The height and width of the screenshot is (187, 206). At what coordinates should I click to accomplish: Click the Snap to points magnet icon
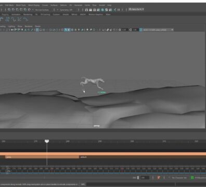17,10
